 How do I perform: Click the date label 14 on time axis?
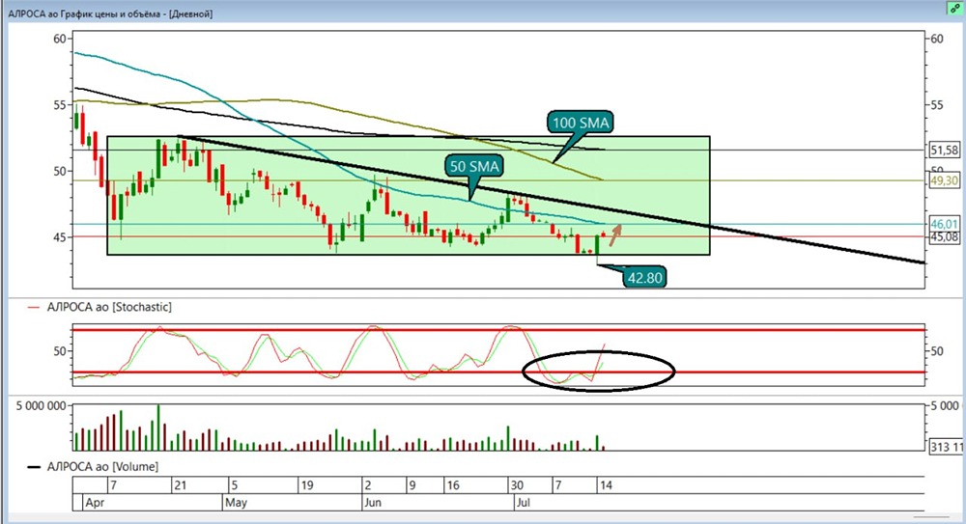(606, 485)
